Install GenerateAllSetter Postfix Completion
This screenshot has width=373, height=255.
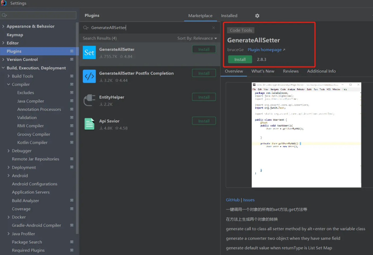(204, 73)
